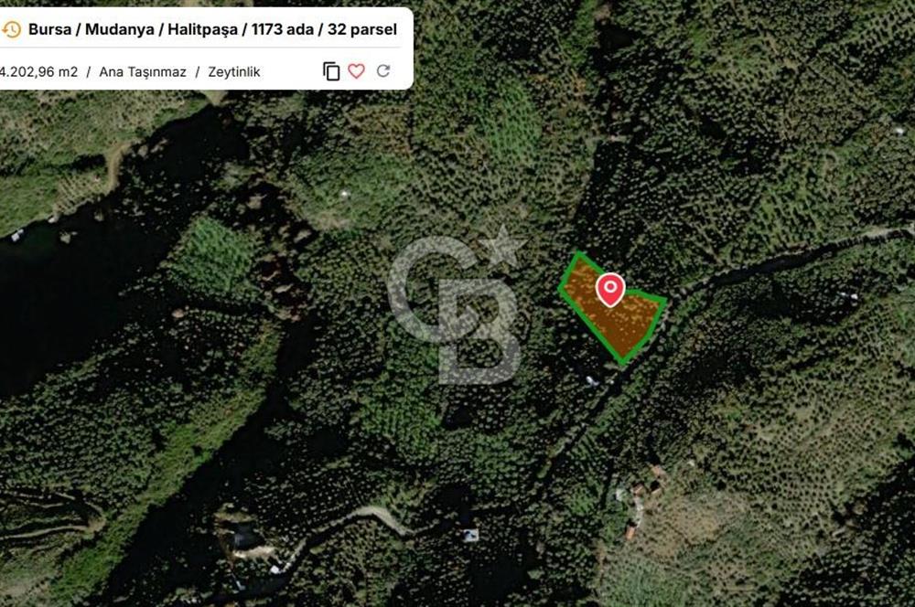Click the star above the CB watermark
This screenshot has height=607, width=915.
pos(503,246)
